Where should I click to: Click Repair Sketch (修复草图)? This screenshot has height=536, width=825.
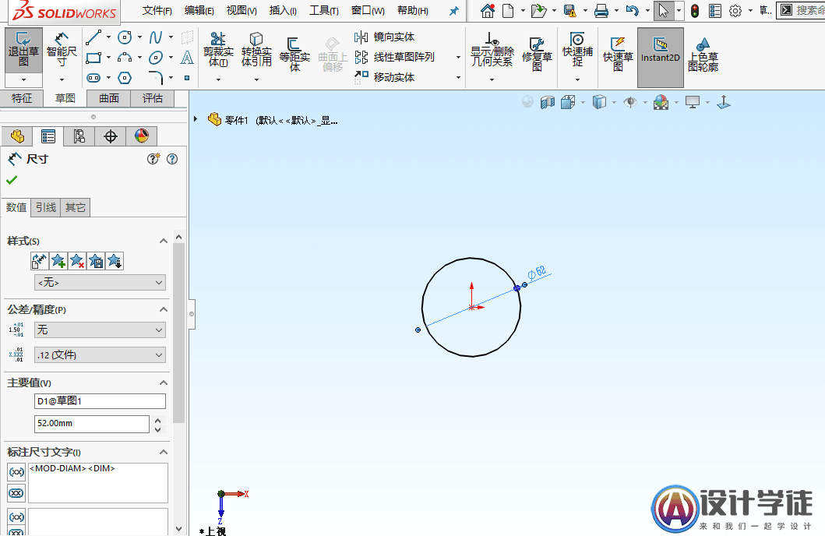pos(537,55)
